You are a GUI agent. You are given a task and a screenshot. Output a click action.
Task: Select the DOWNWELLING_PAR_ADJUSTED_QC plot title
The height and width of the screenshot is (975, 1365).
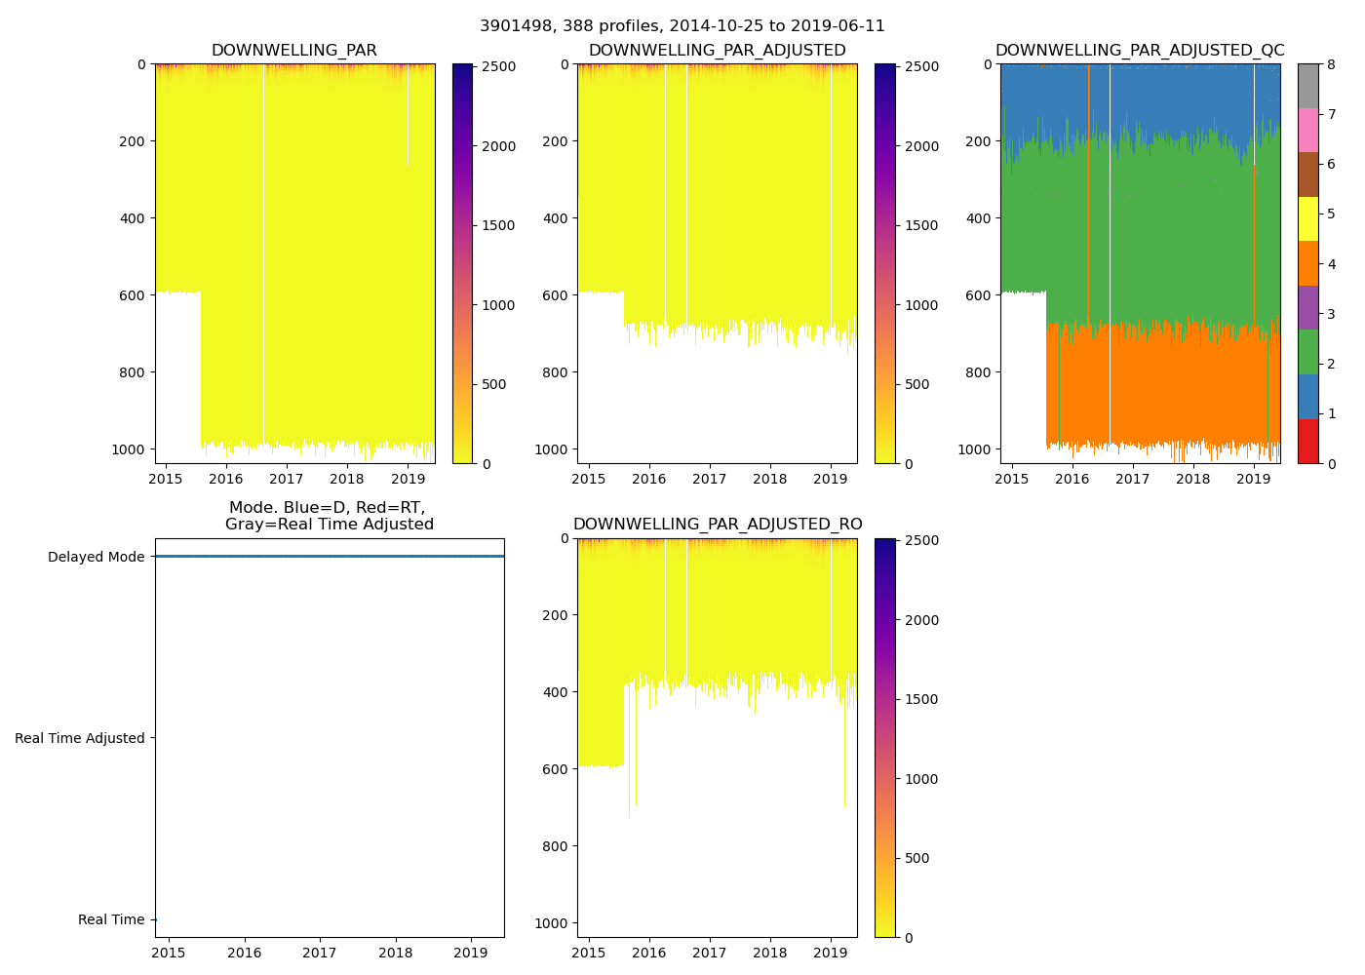click(x=1139, y=51)
